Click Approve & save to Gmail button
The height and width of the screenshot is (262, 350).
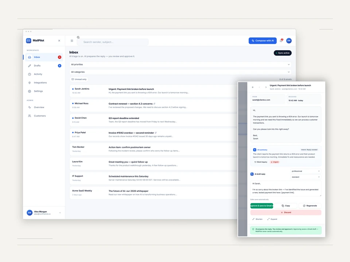point(262,206)
